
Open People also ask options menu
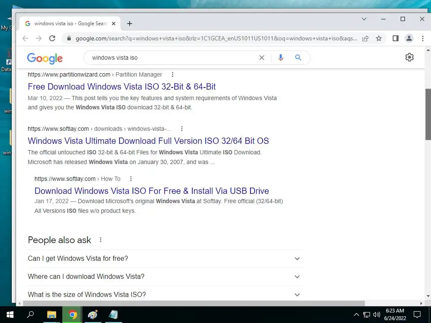point(101,240)
